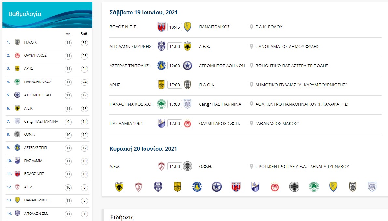388x221 pixels.
Task: Select the Atromitos star logo in the bottom row
Action: [216, 186]
